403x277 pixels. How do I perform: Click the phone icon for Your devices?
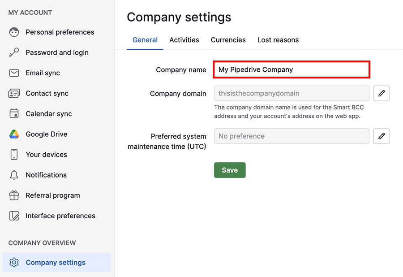(14, 155)
